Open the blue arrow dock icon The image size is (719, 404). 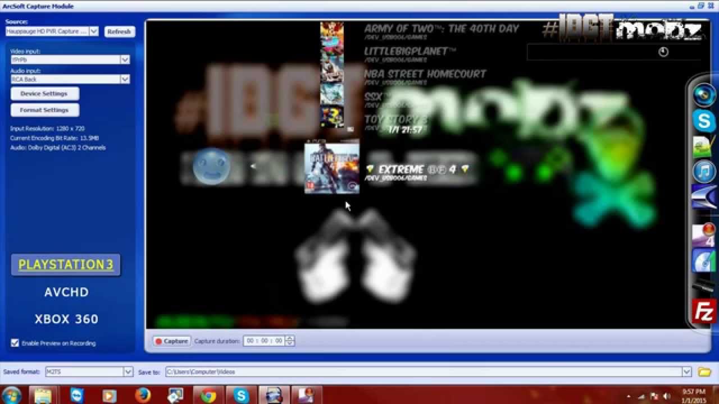(x=705, y=198)
